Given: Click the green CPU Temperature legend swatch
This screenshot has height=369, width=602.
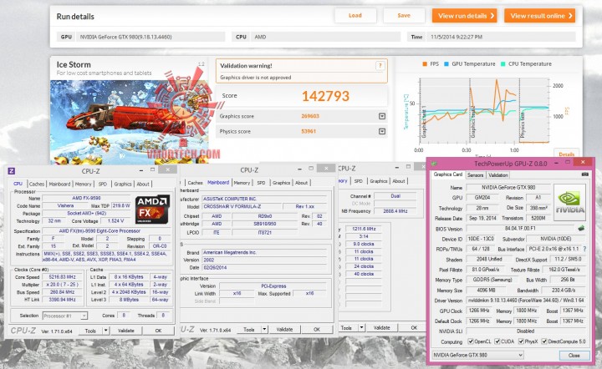Looking at the screenshot, I should pyautogui.click(x=503, y=64).
